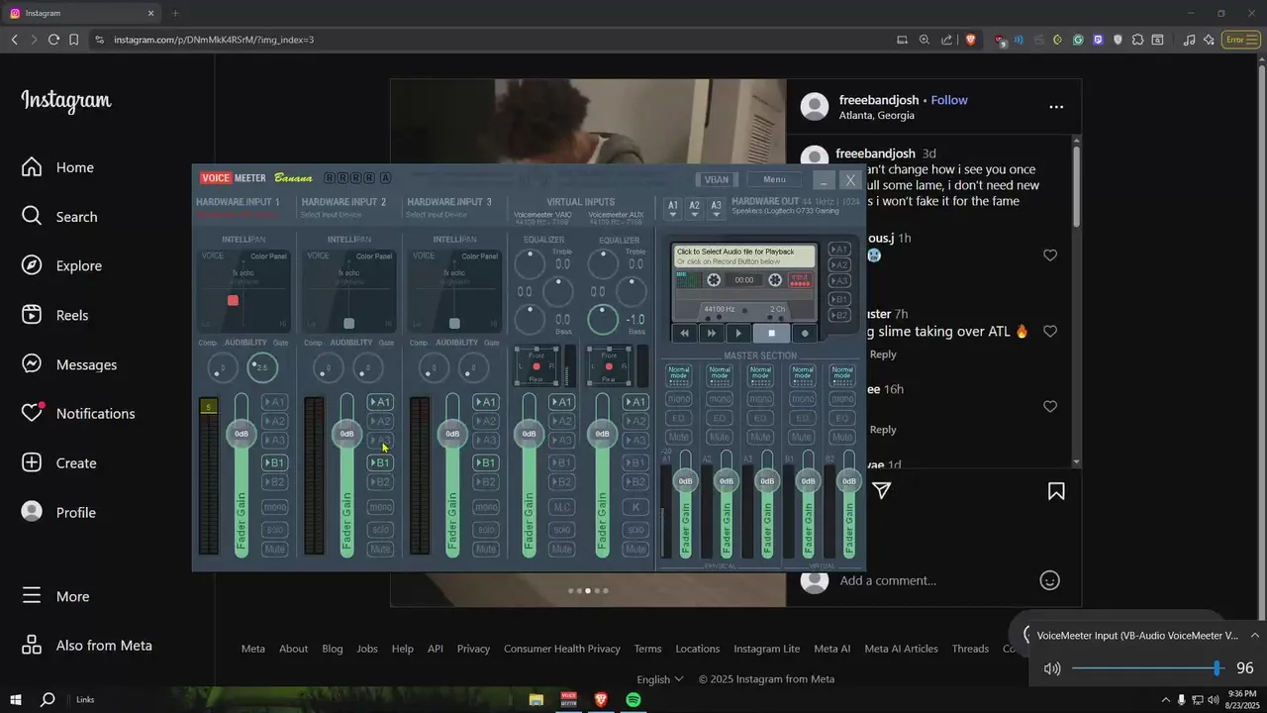
Task: Share the post with the paper plane icon
Action: (x=881, y=491)
